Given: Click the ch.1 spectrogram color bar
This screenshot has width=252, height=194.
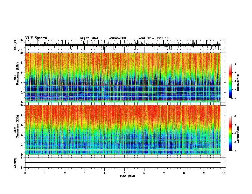Looking at the screenshot, I should pos(230,81).
